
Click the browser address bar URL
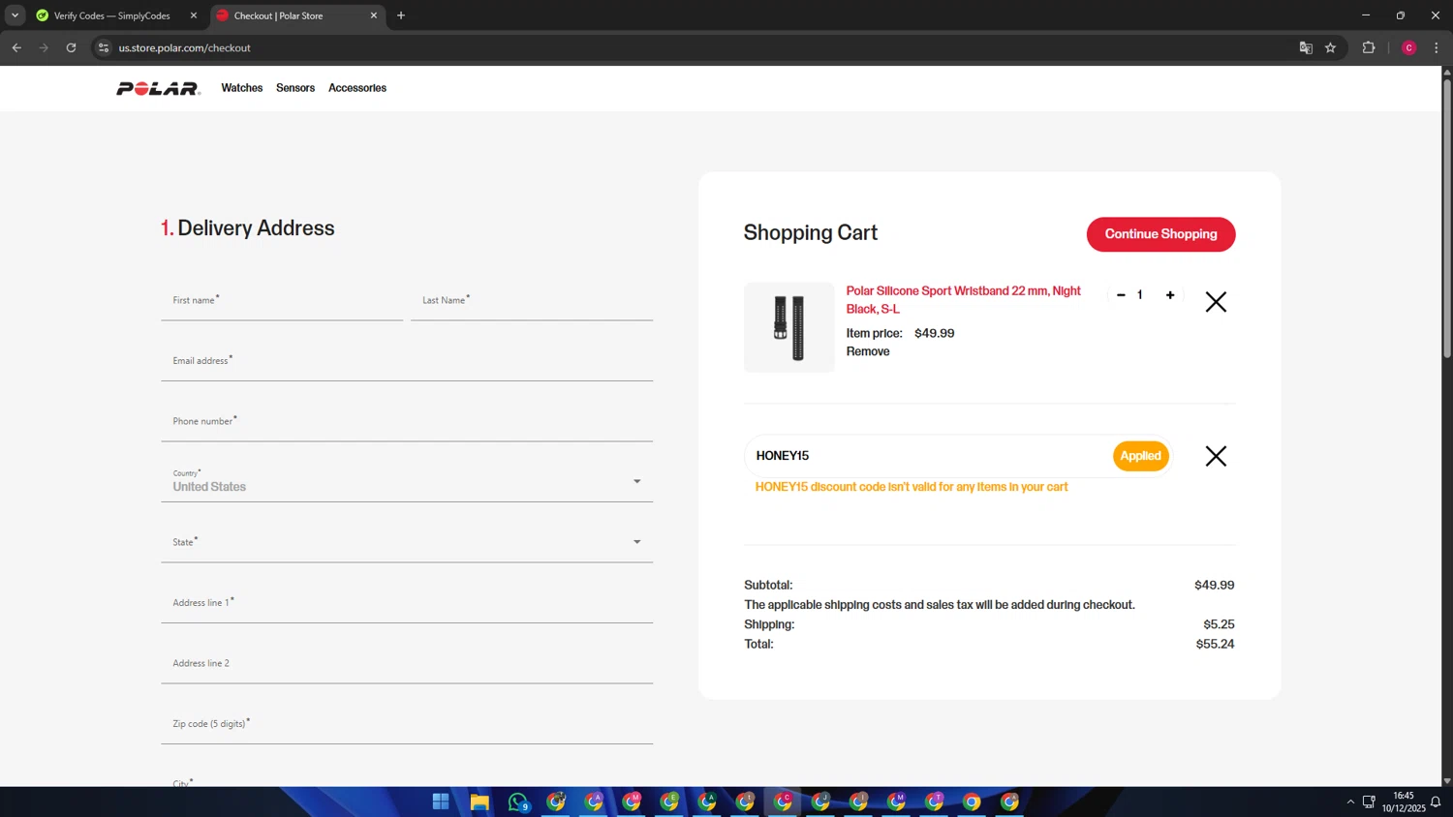click(x=184, y=47)
